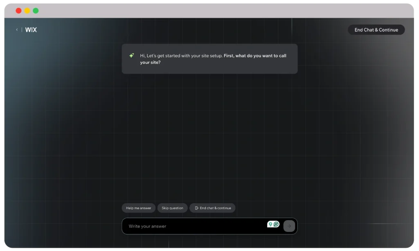419x251 pixels.
Task: Select the Help me answer chip
Action: pyautogui.click(x=138, y=208)
